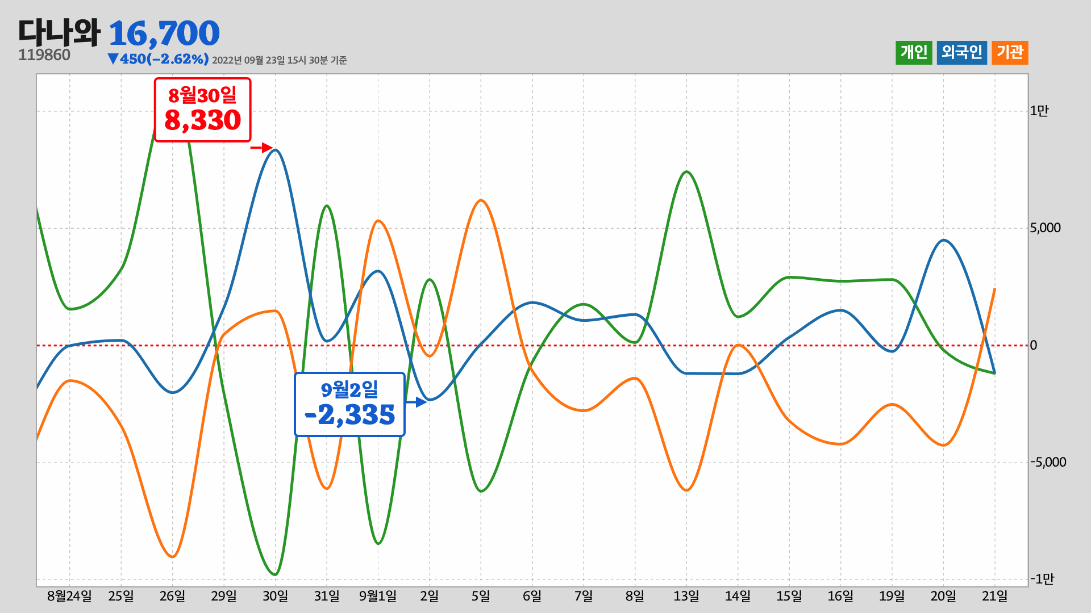
Task: Click the green 개인 legend badge
Action: click(914, 53)
